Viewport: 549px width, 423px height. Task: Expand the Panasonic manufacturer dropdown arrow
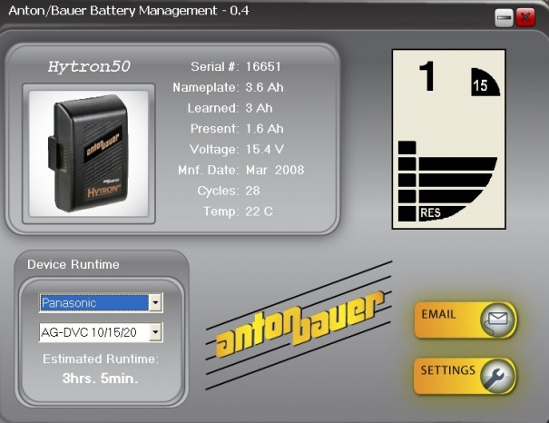tap(155, 302)
